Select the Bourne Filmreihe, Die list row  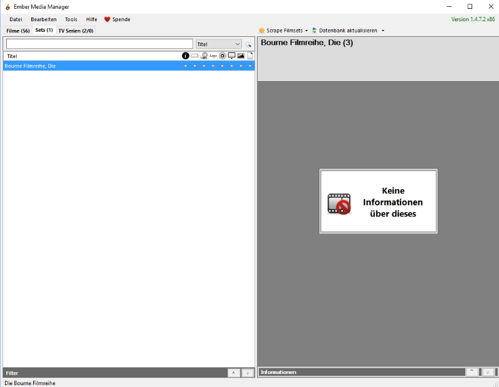pyautogui.click(x=129, y=66)
